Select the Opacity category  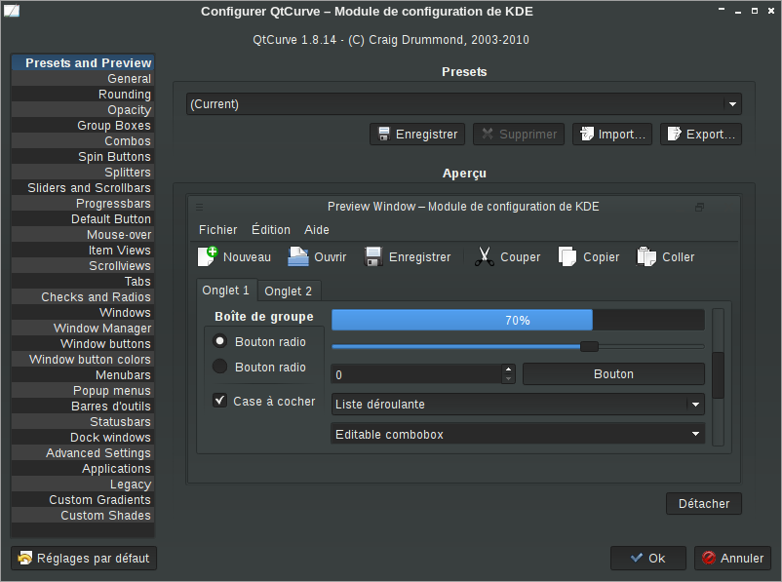click(x=83, y=110)
